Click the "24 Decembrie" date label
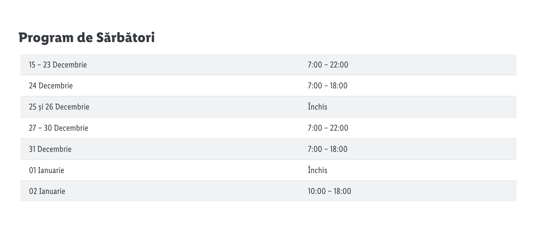The image size is (535, 240). (51, 86)
